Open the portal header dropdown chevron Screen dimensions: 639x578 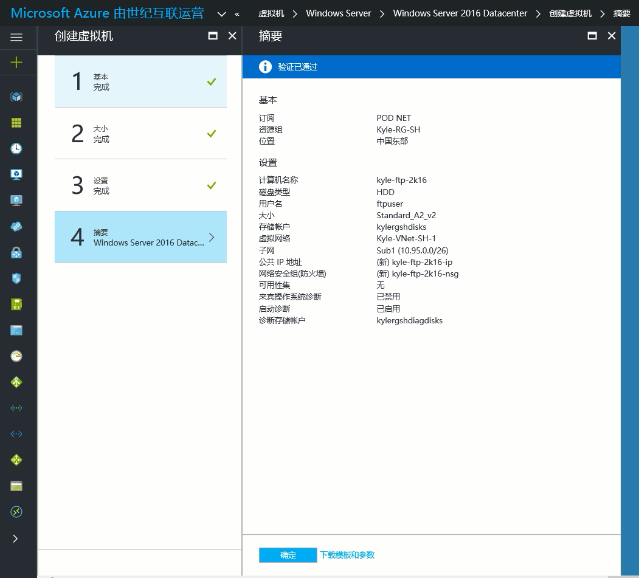click(221, 14)
